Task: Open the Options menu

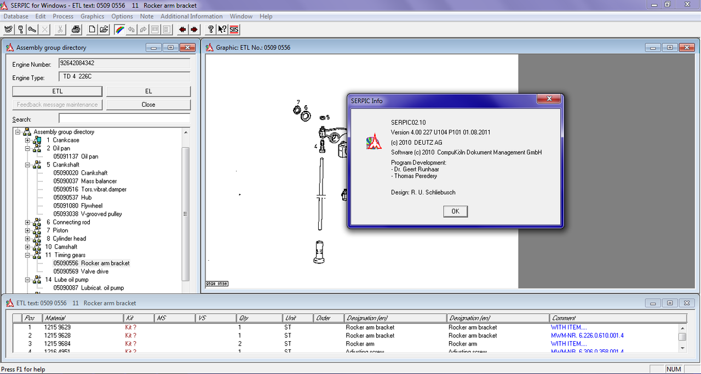Action: point(122,16)
